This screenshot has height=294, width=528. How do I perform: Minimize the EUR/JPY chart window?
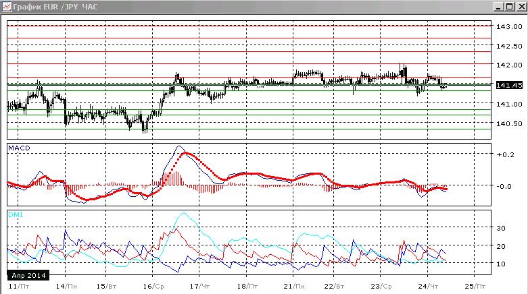tap(499, 7)
